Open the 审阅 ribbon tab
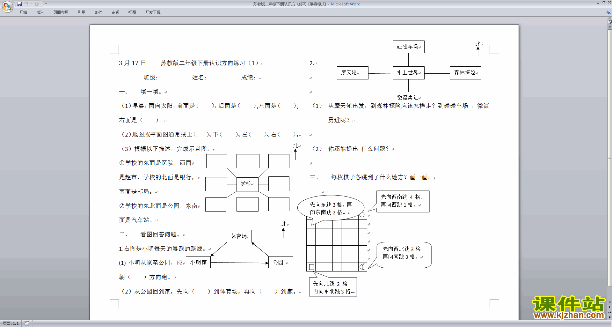612x327 pixels. point(115,12)
